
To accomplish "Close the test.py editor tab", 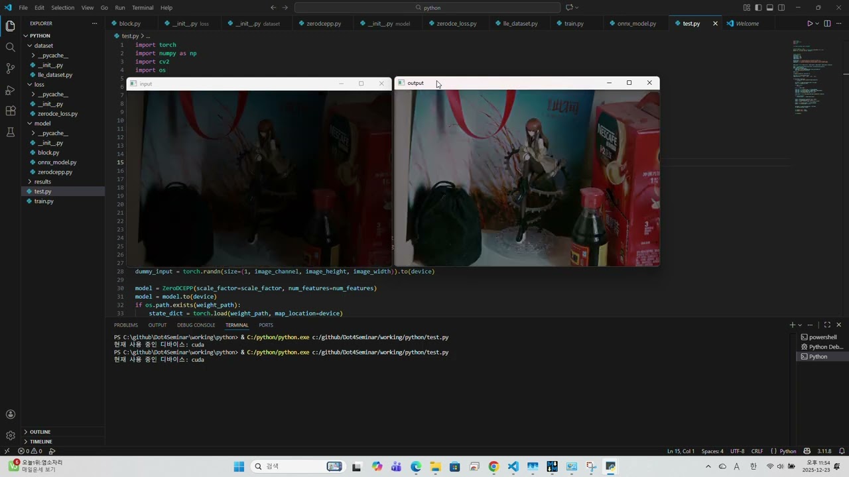I will pos(715,23).
